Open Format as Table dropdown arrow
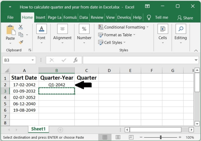Image resolution: width=201 pixels, height=141 pixels. (x=134, y=35)
